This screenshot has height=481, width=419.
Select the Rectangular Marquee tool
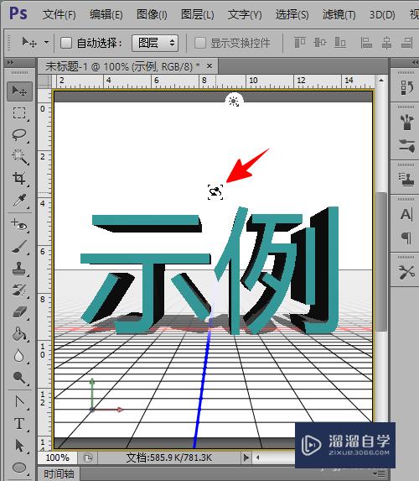click(x=19, y=112)
